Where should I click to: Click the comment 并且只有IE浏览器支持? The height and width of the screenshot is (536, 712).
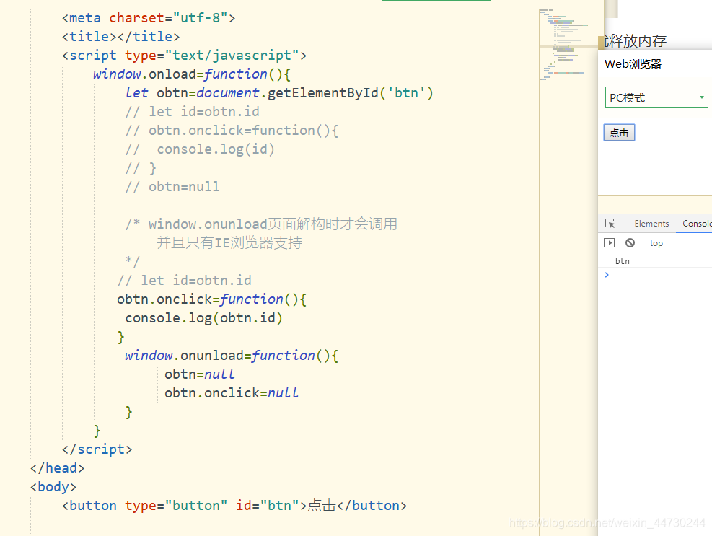[x=229, y=243]
